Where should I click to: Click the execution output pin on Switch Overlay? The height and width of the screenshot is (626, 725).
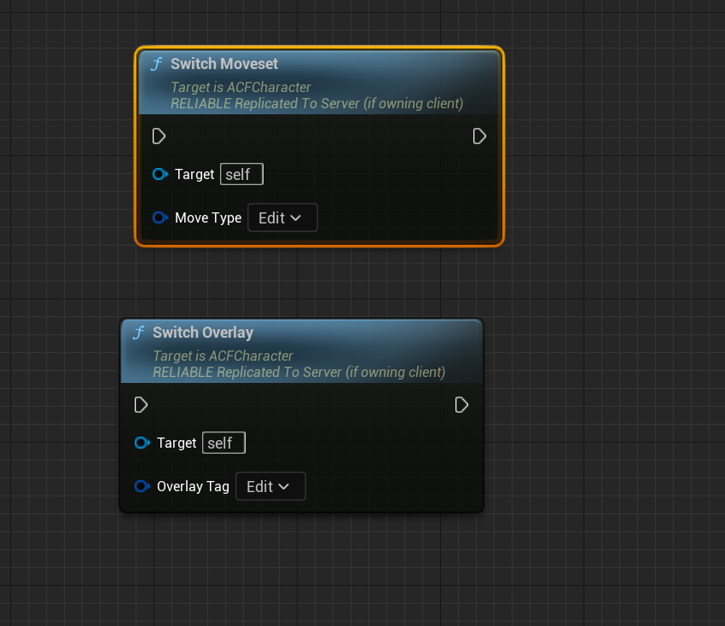(x=461, y=404)
